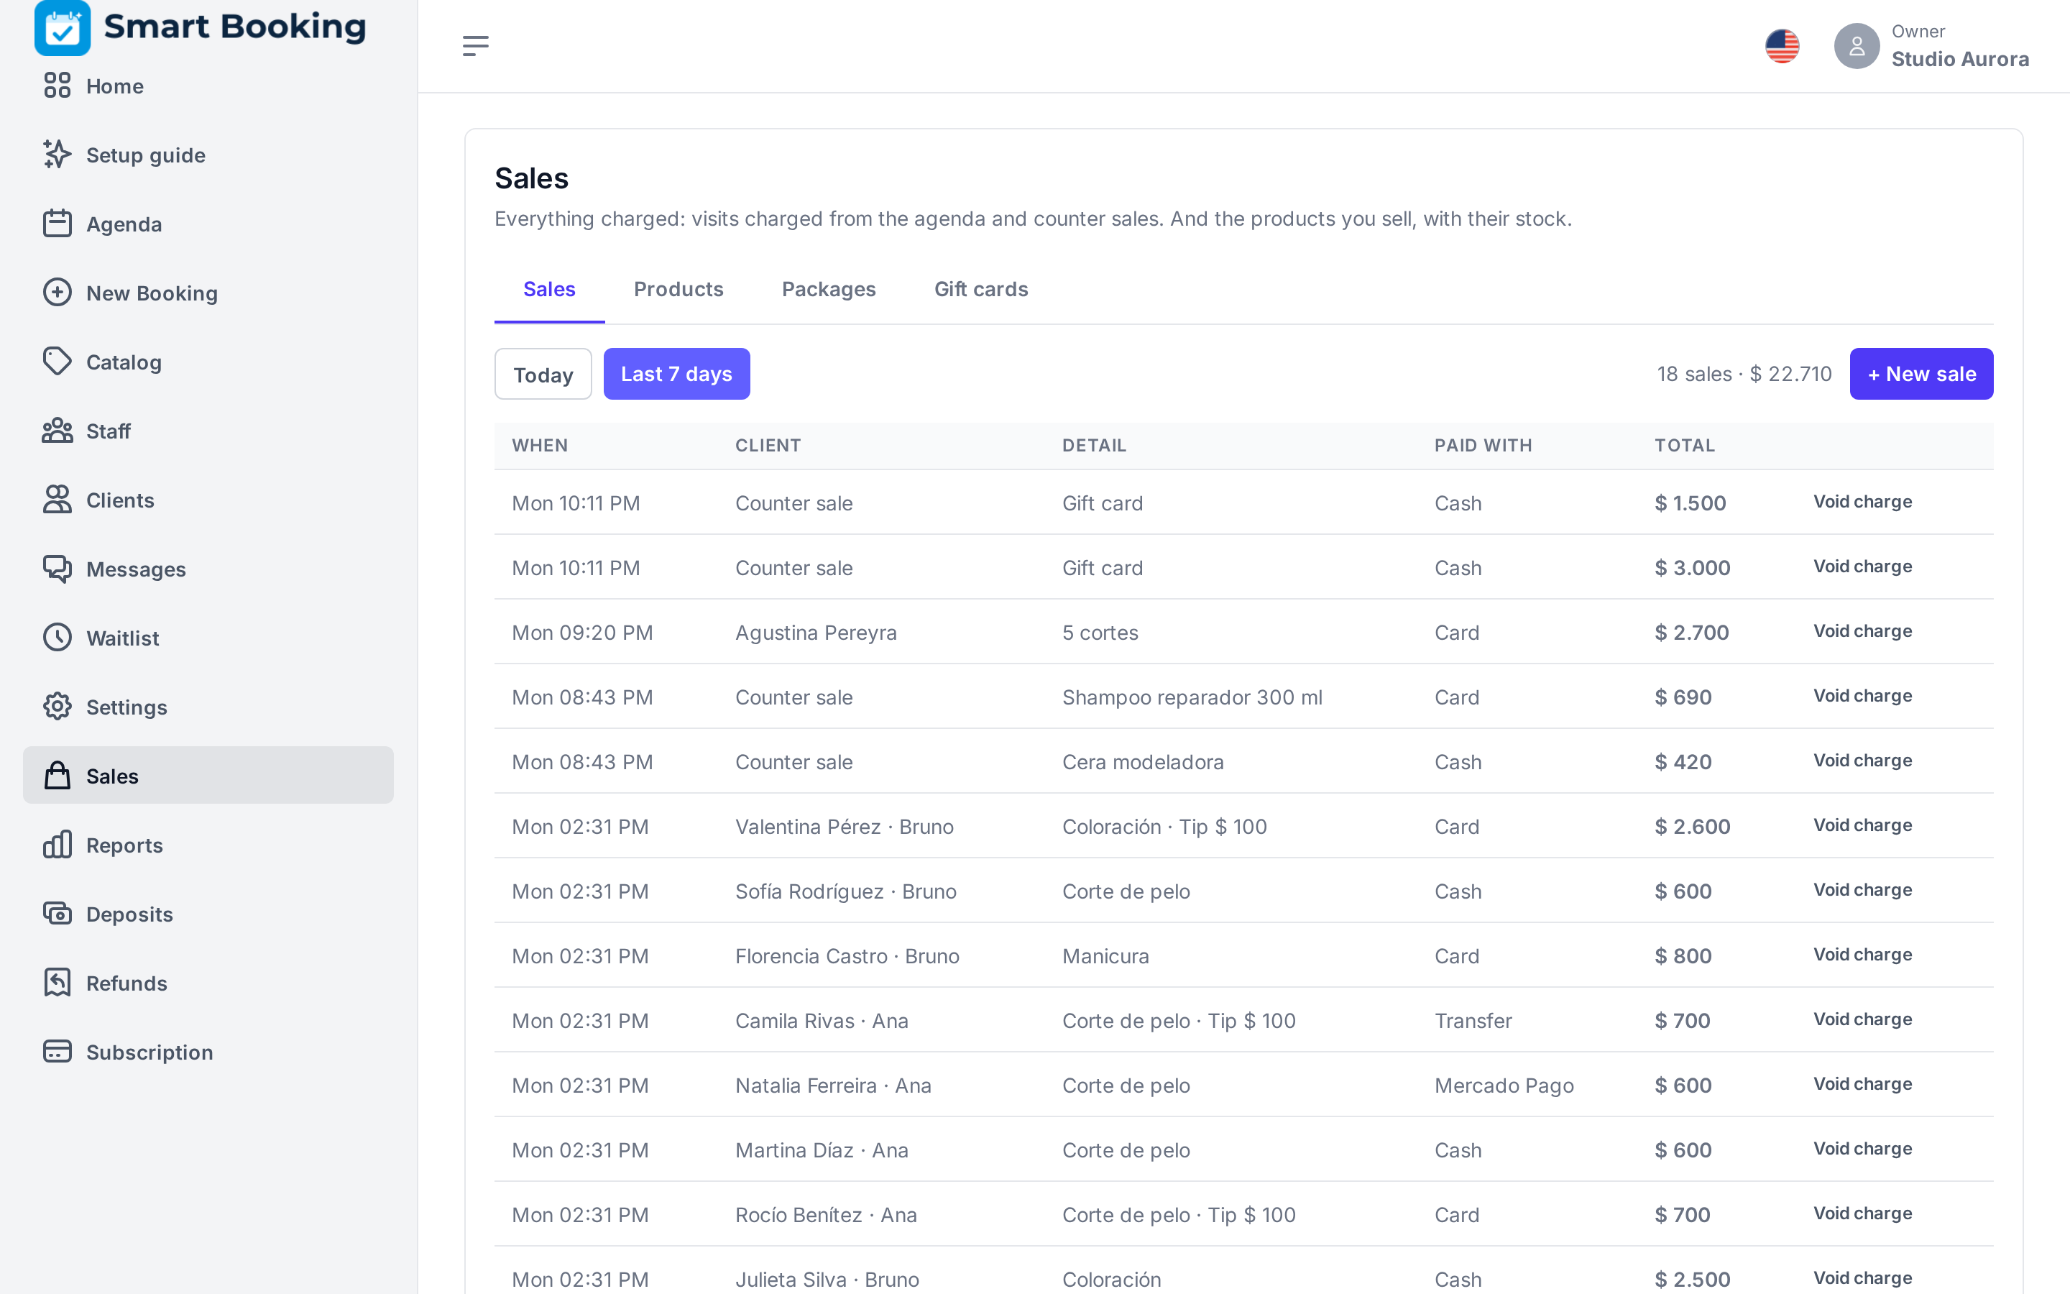Image resolution: width=2070 pixels, height=1294 pixels.
Task: Void charge for $ 1.500 gift card
Action: point(1862,502)
